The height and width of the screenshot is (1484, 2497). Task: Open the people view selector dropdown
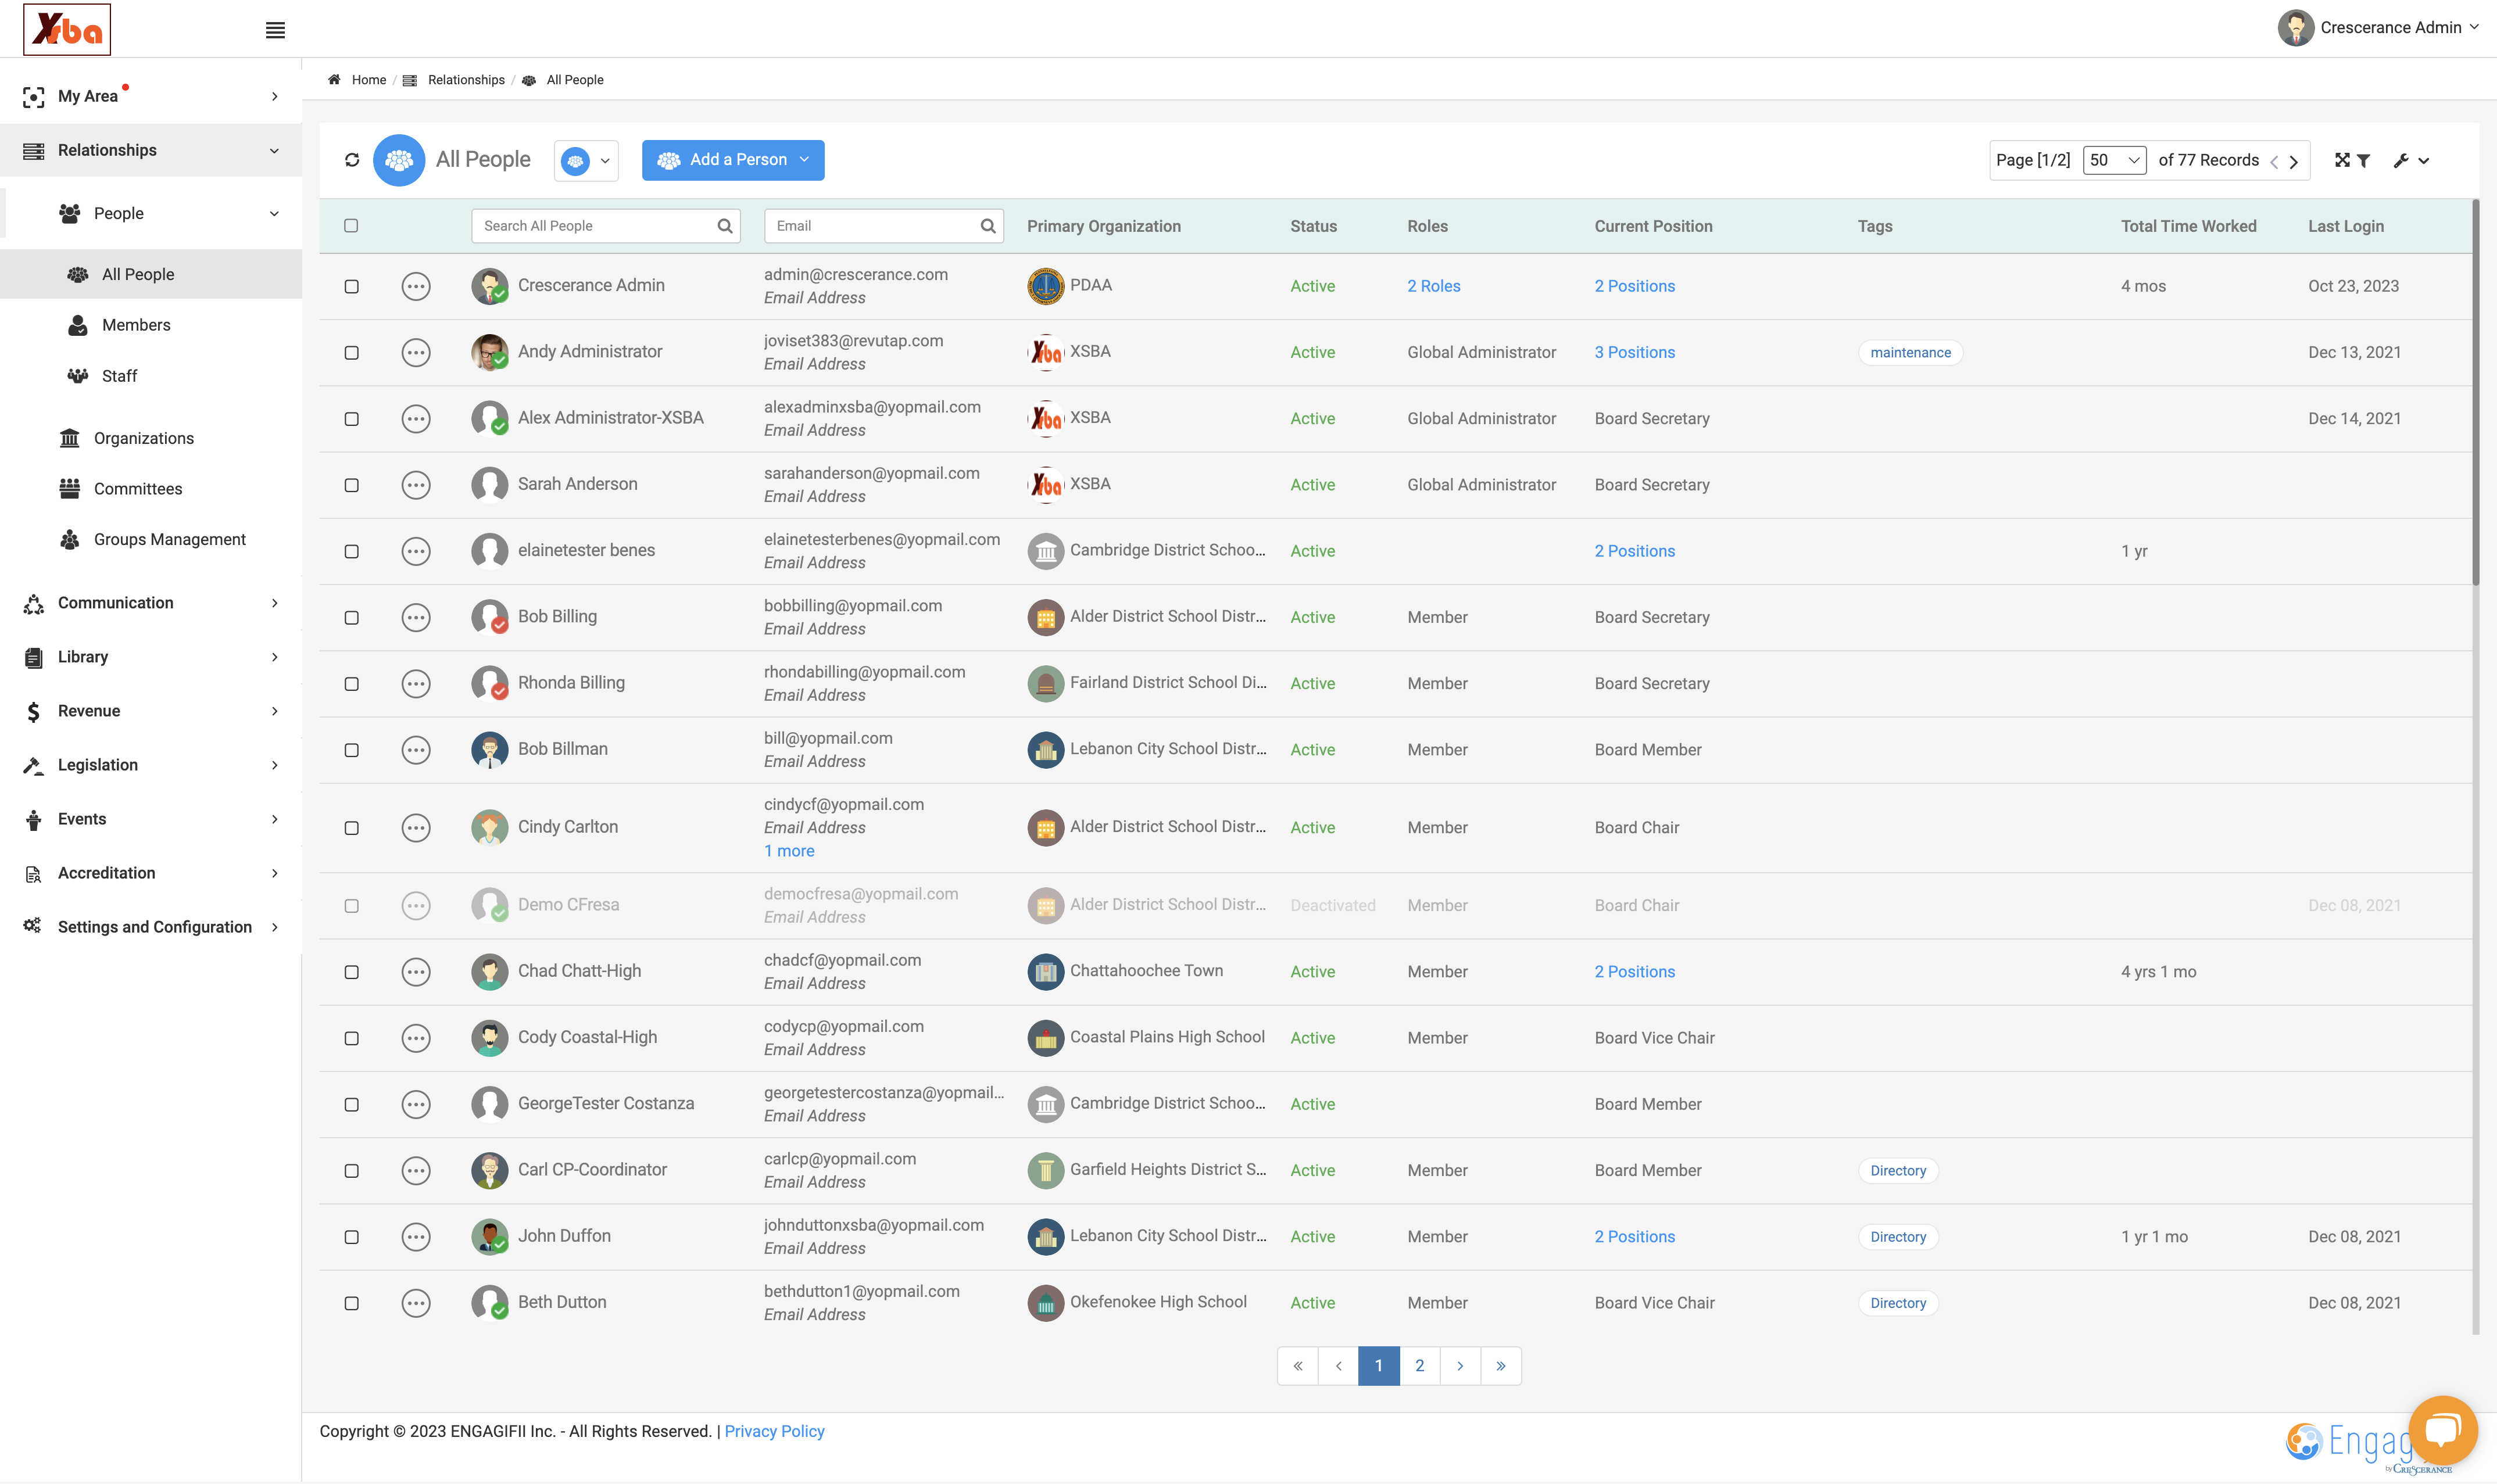[x=586, y=161]
